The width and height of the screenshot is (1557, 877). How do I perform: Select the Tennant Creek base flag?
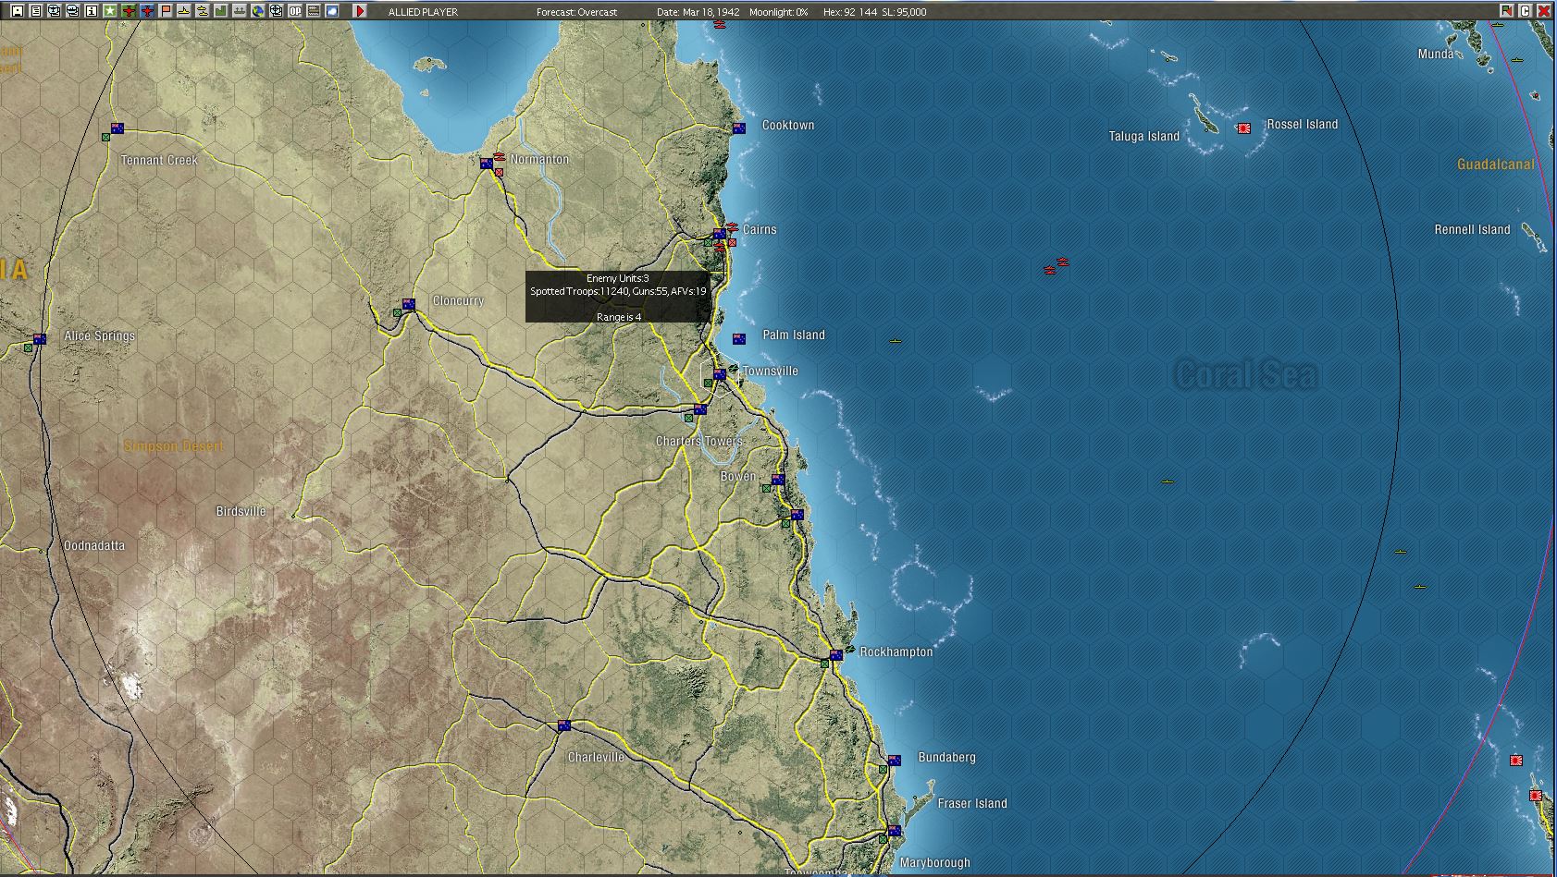pos(117,128)
